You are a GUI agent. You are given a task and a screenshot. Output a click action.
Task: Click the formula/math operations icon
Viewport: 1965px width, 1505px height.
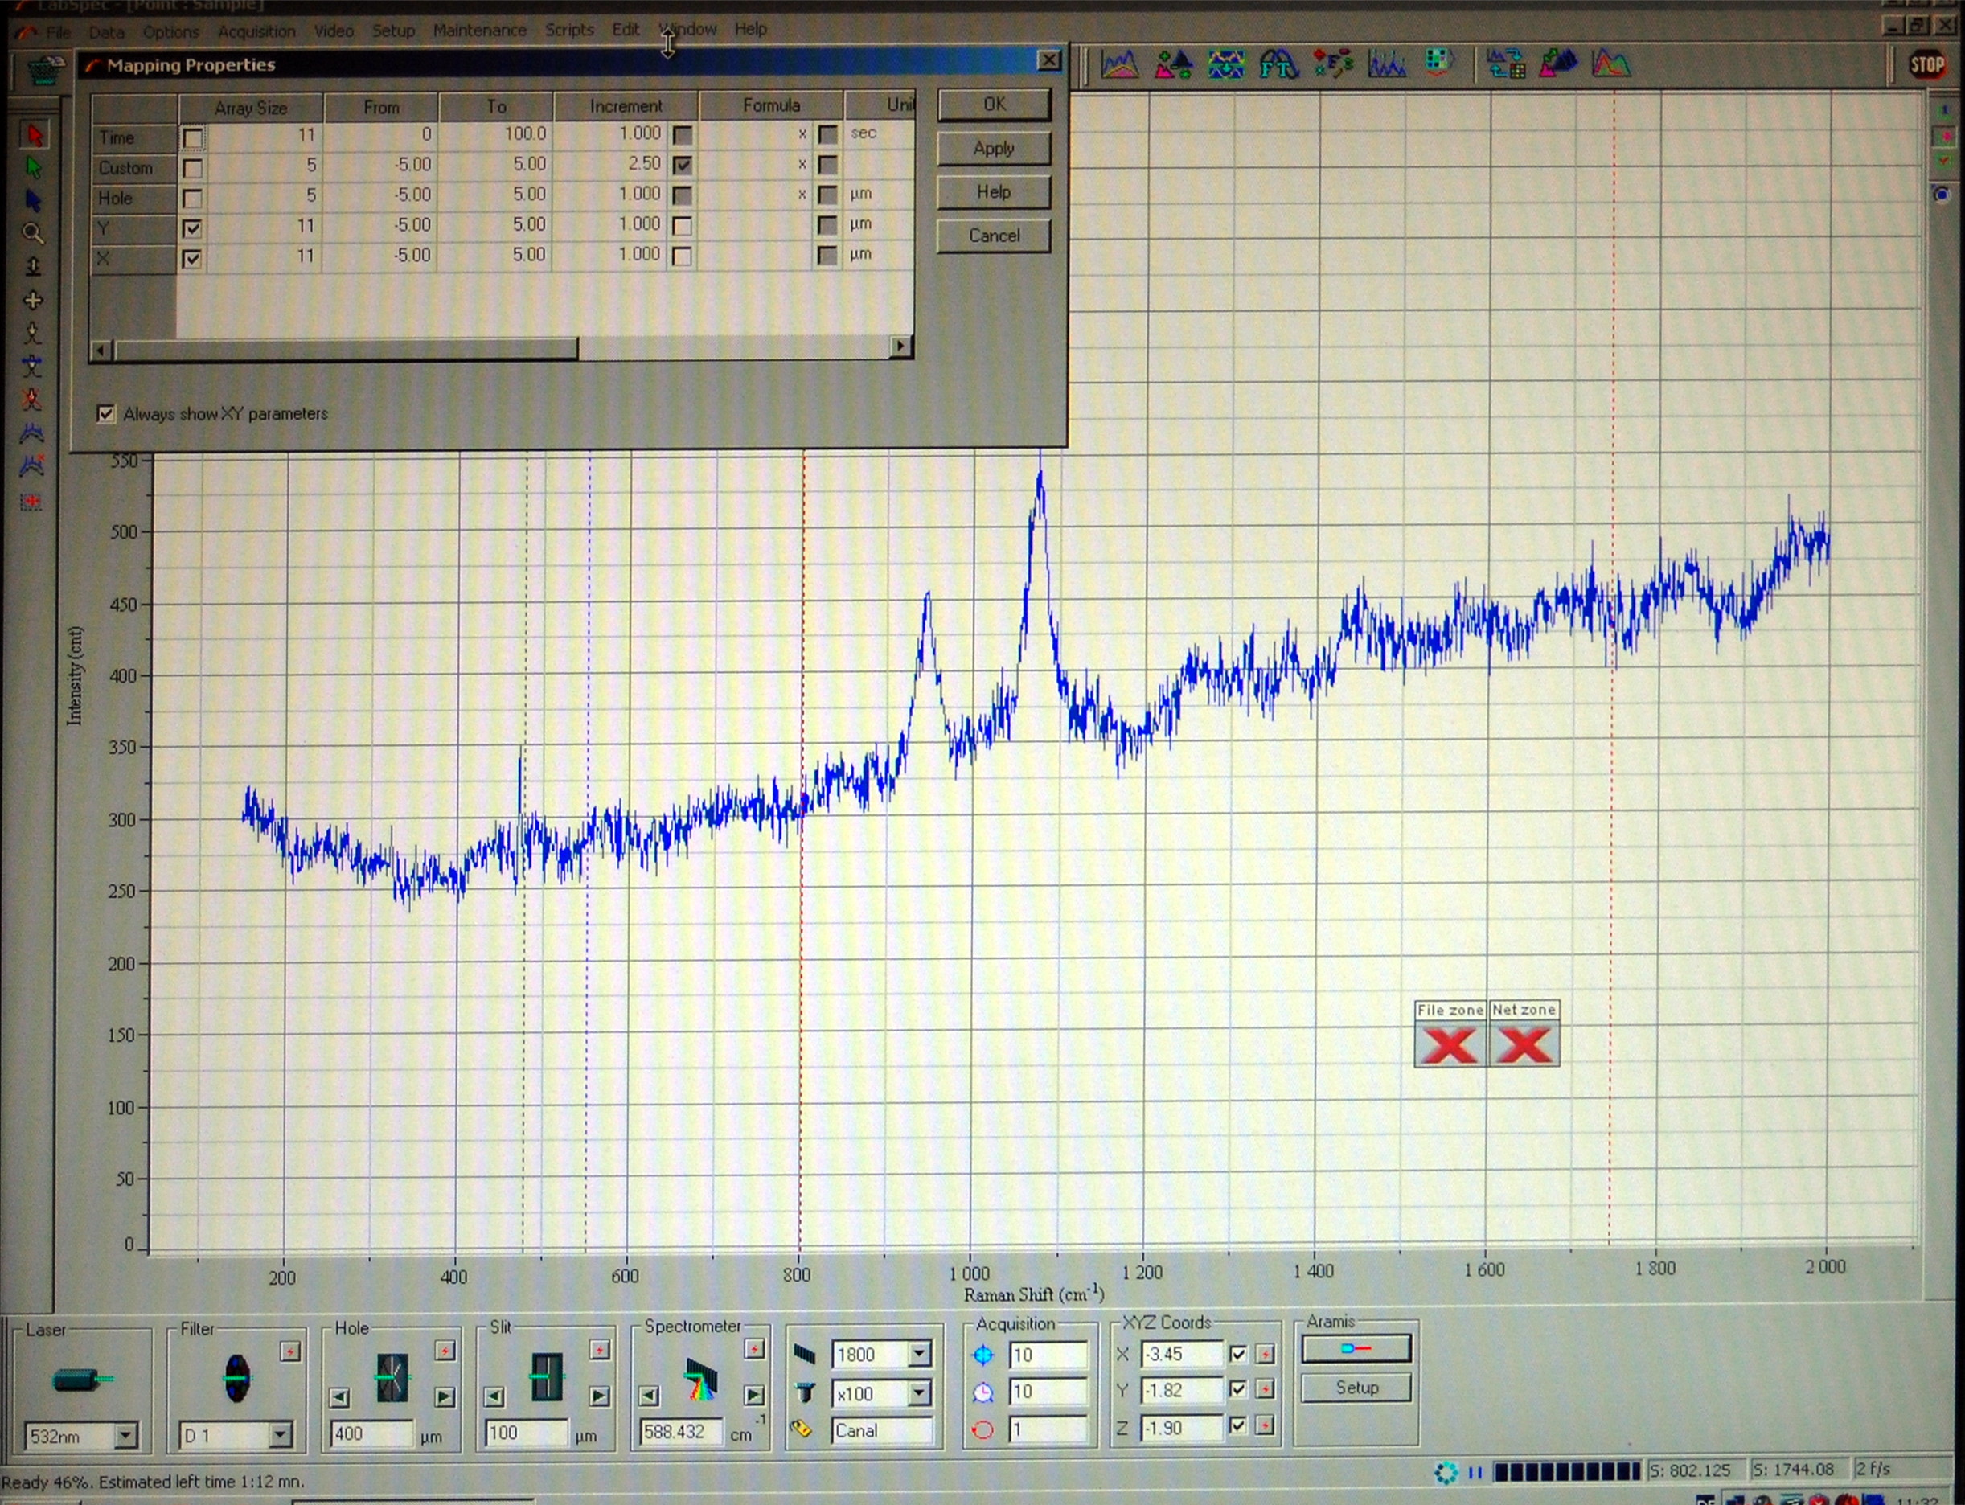(x=1333, y=64)
